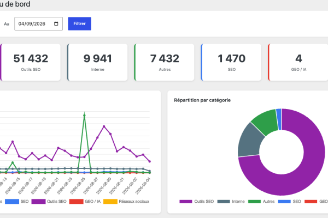Click the 2026-08-29 axis label
The height and width of the screenshot is (218, 328).
104,185
